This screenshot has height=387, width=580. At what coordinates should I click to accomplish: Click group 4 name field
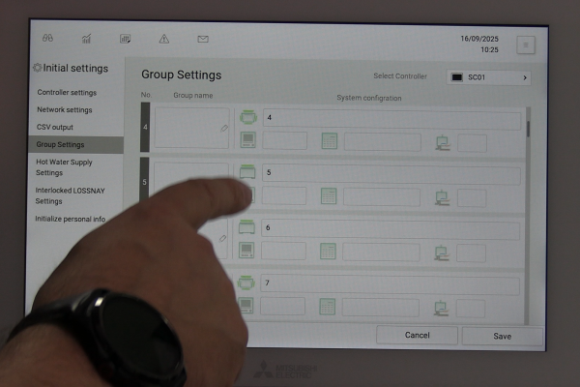[191, 128]
